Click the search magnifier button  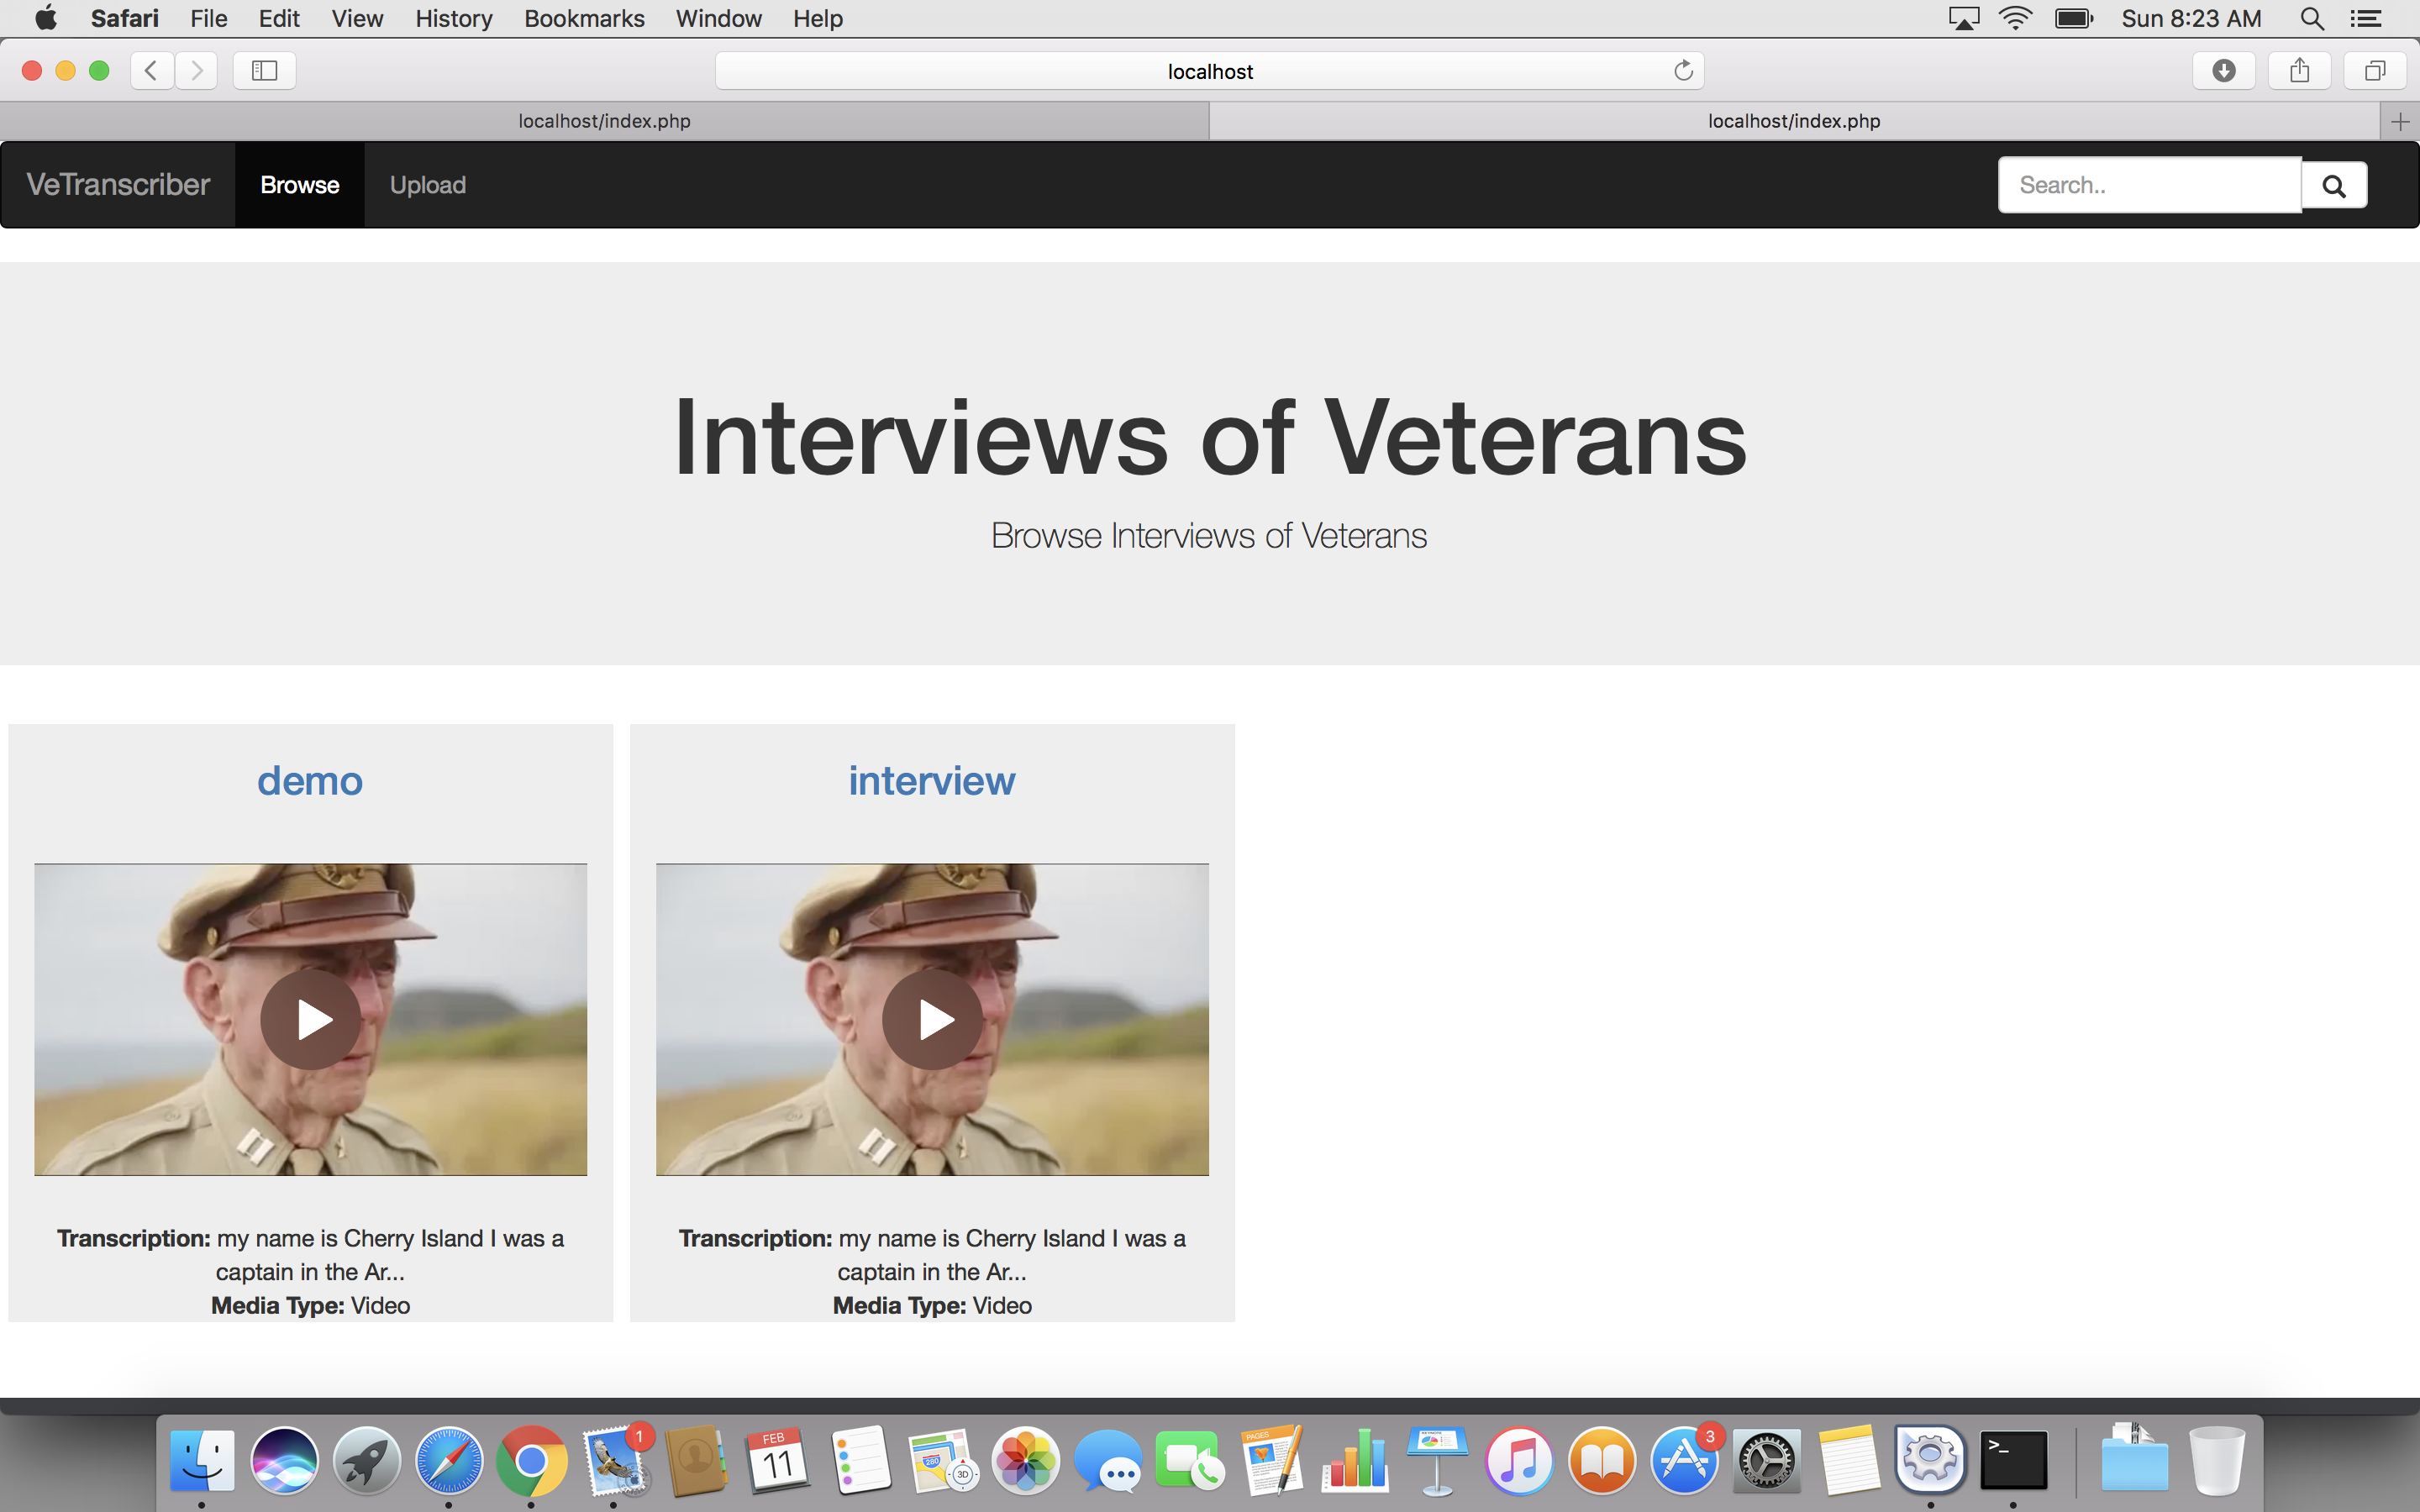2333,186
